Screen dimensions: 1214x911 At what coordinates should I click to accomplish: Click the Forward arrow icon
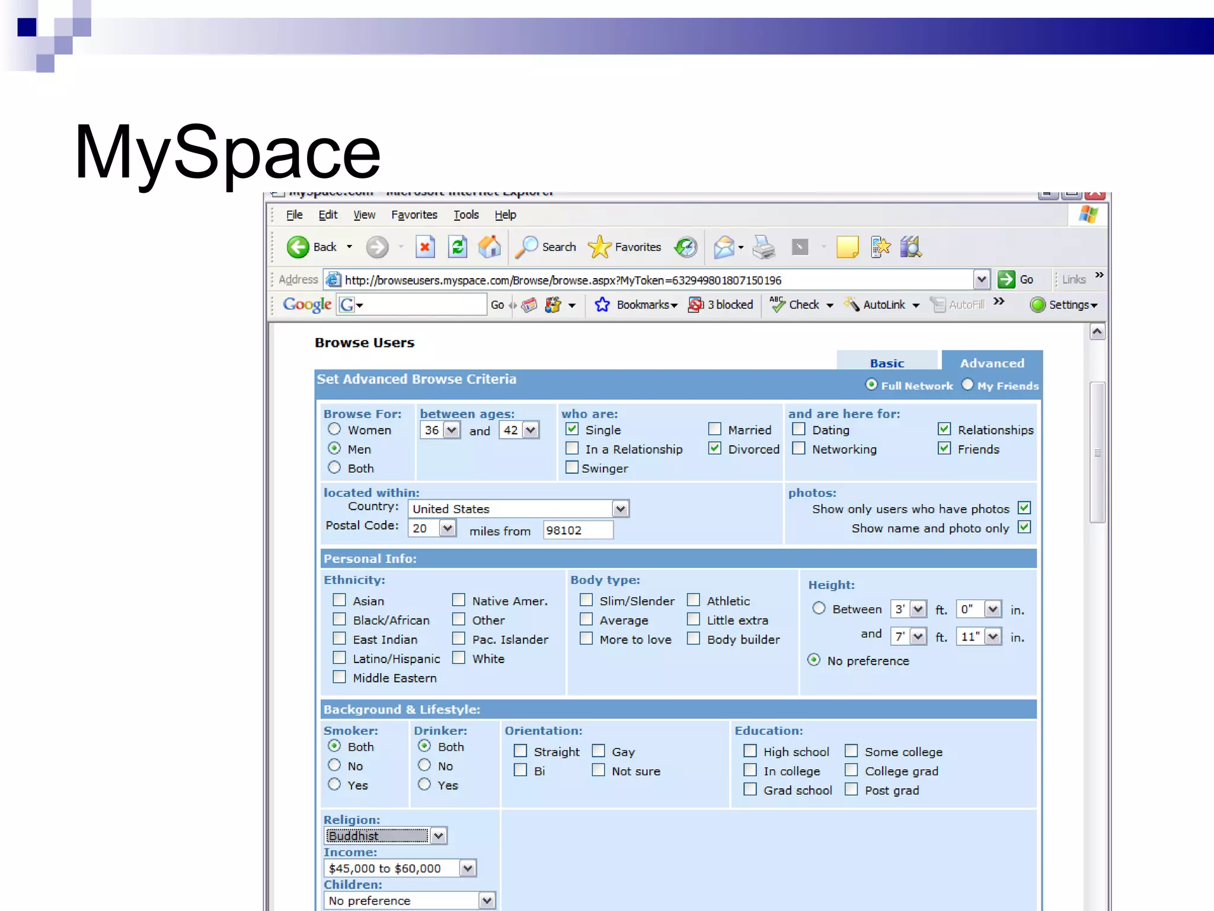pos(377,247)
